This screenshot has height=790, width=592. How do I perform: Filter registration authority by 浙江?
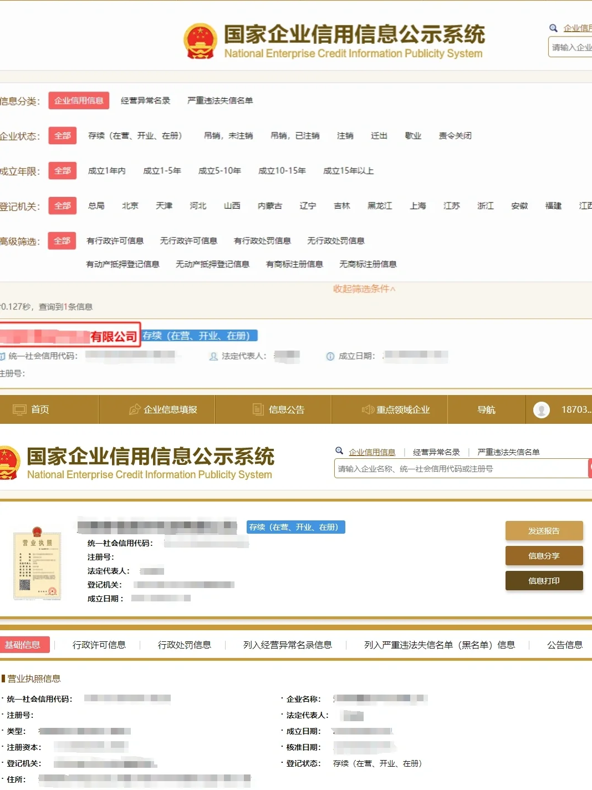pos(486,206)
